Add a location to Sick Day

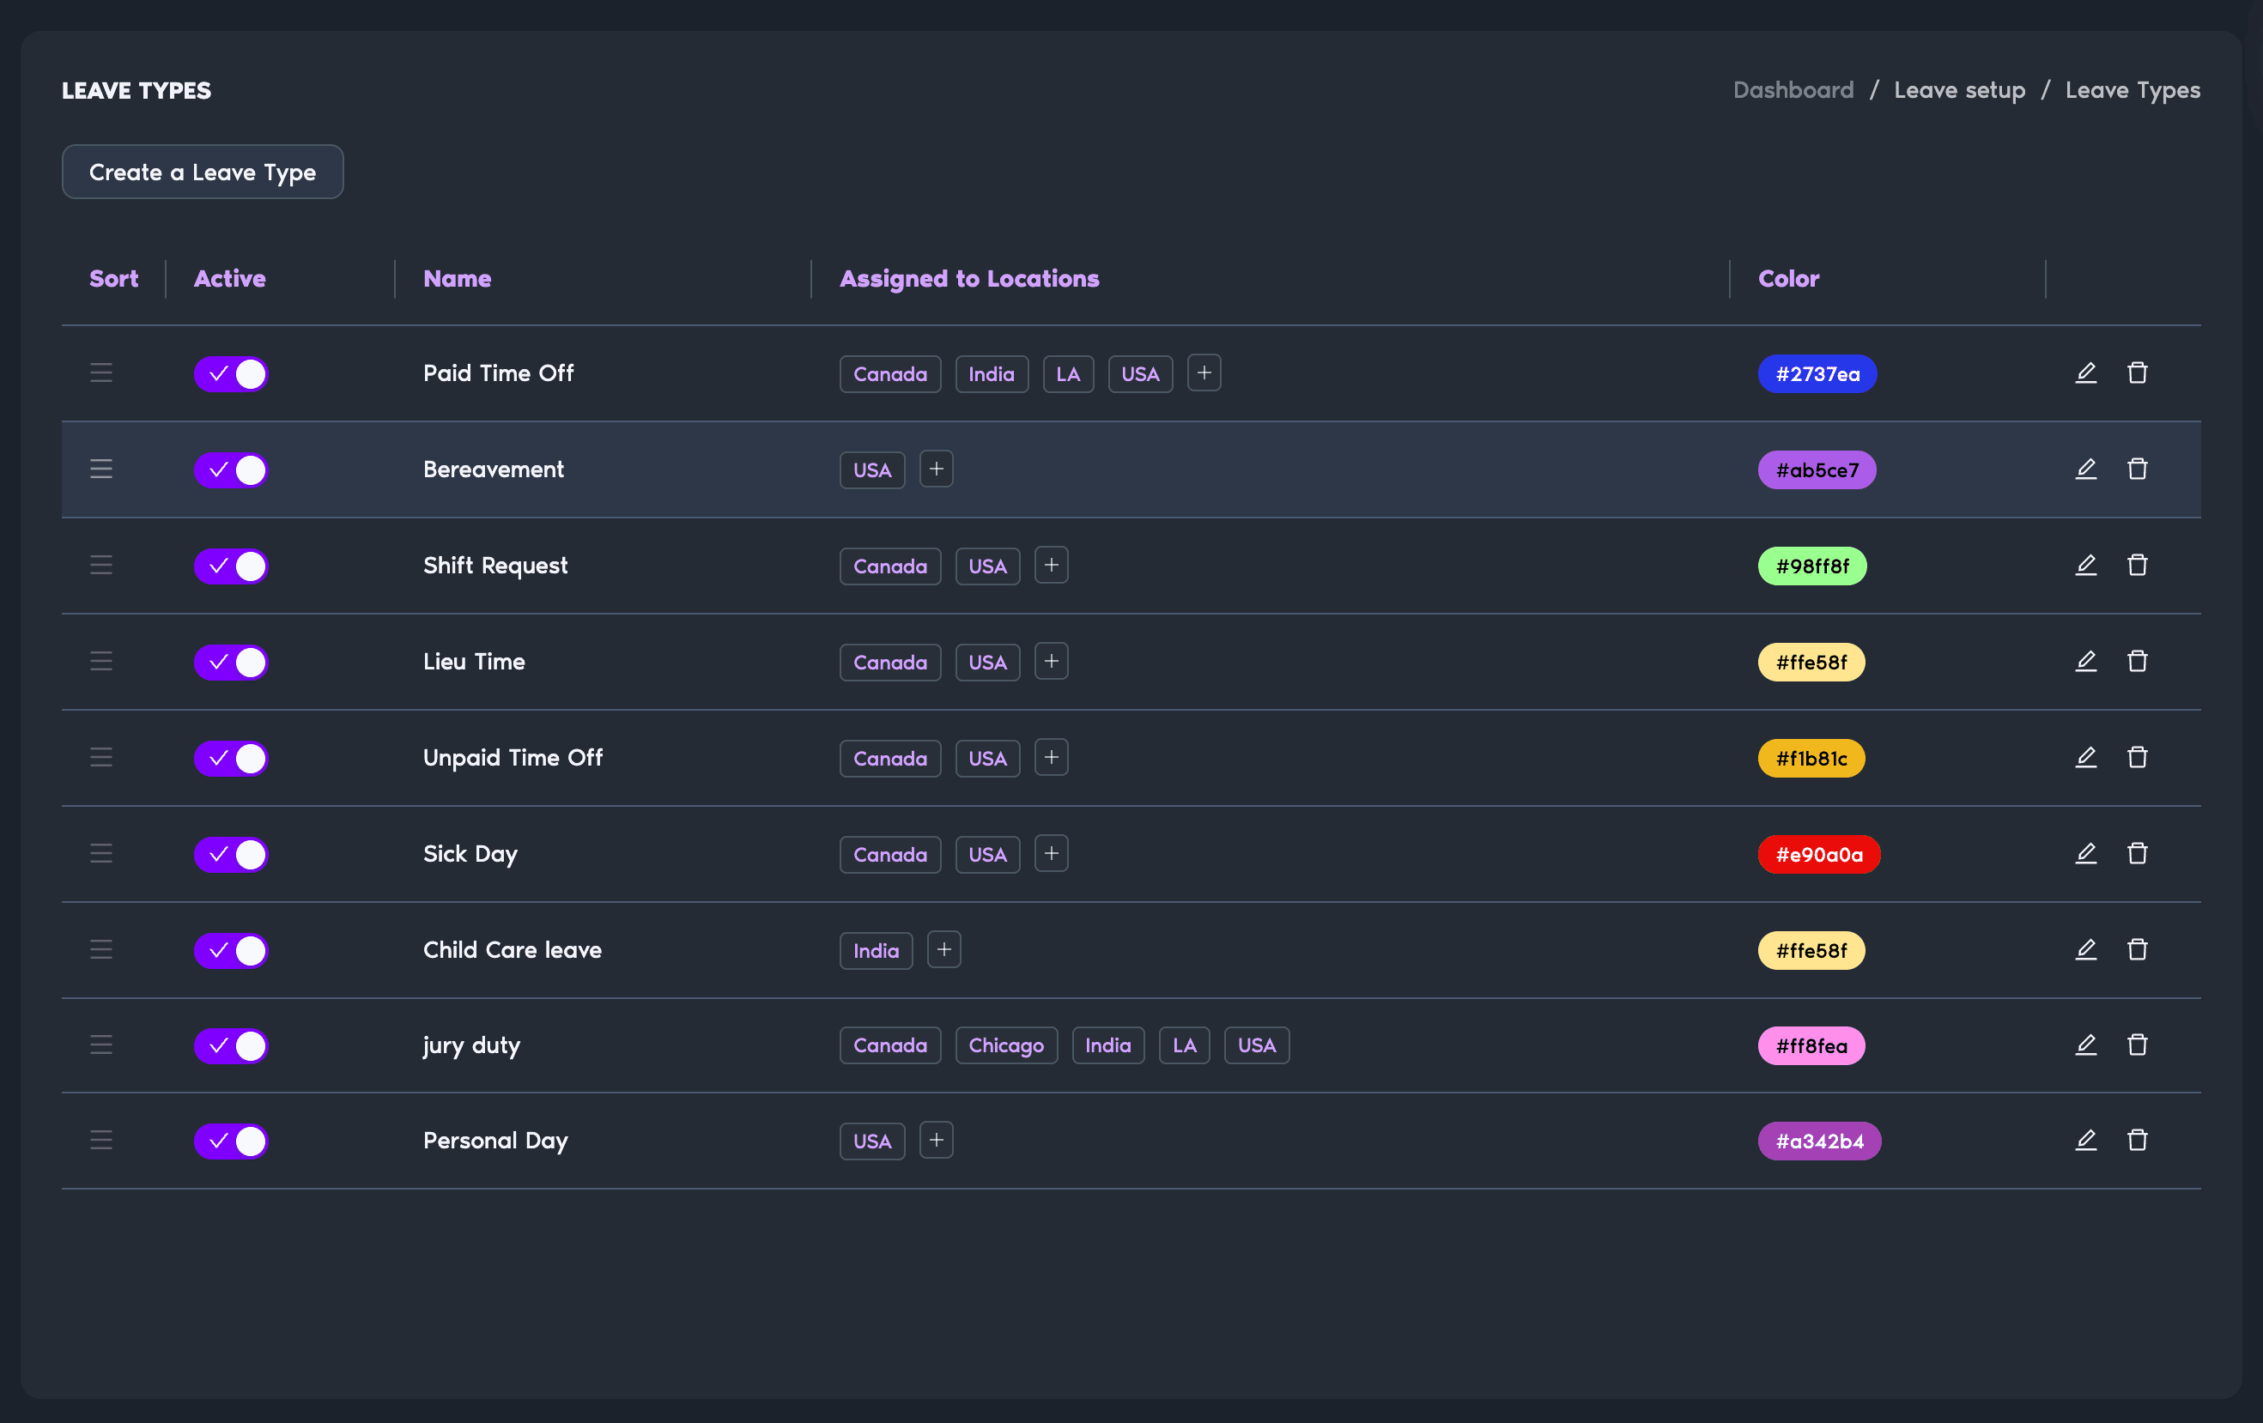click(1052, 853)
